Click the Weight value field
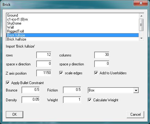The height and width of the screenshot is (124, 150). coord(72,100)
